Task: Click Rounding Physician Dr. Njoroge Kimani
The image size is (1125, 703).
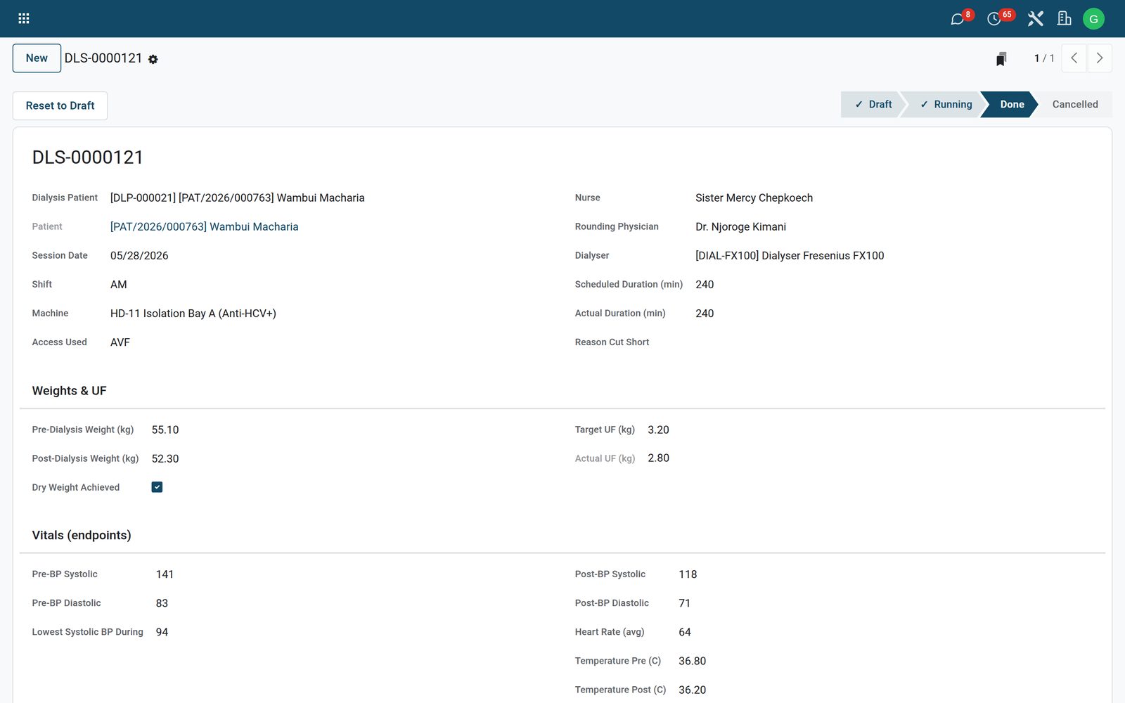Action: click(x=740, y=226)
